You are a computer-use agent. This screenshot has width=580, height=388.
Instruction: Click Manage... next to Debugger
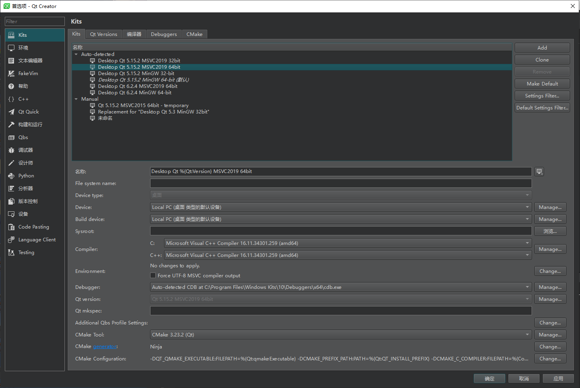click(x=550, y=287)
